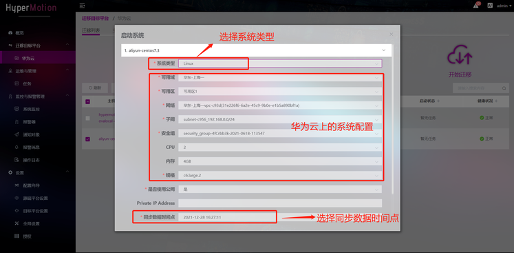Screen dimensions: 514x253
Task: Click the 报警器 alarm icon
Action: tap(17, 122)
